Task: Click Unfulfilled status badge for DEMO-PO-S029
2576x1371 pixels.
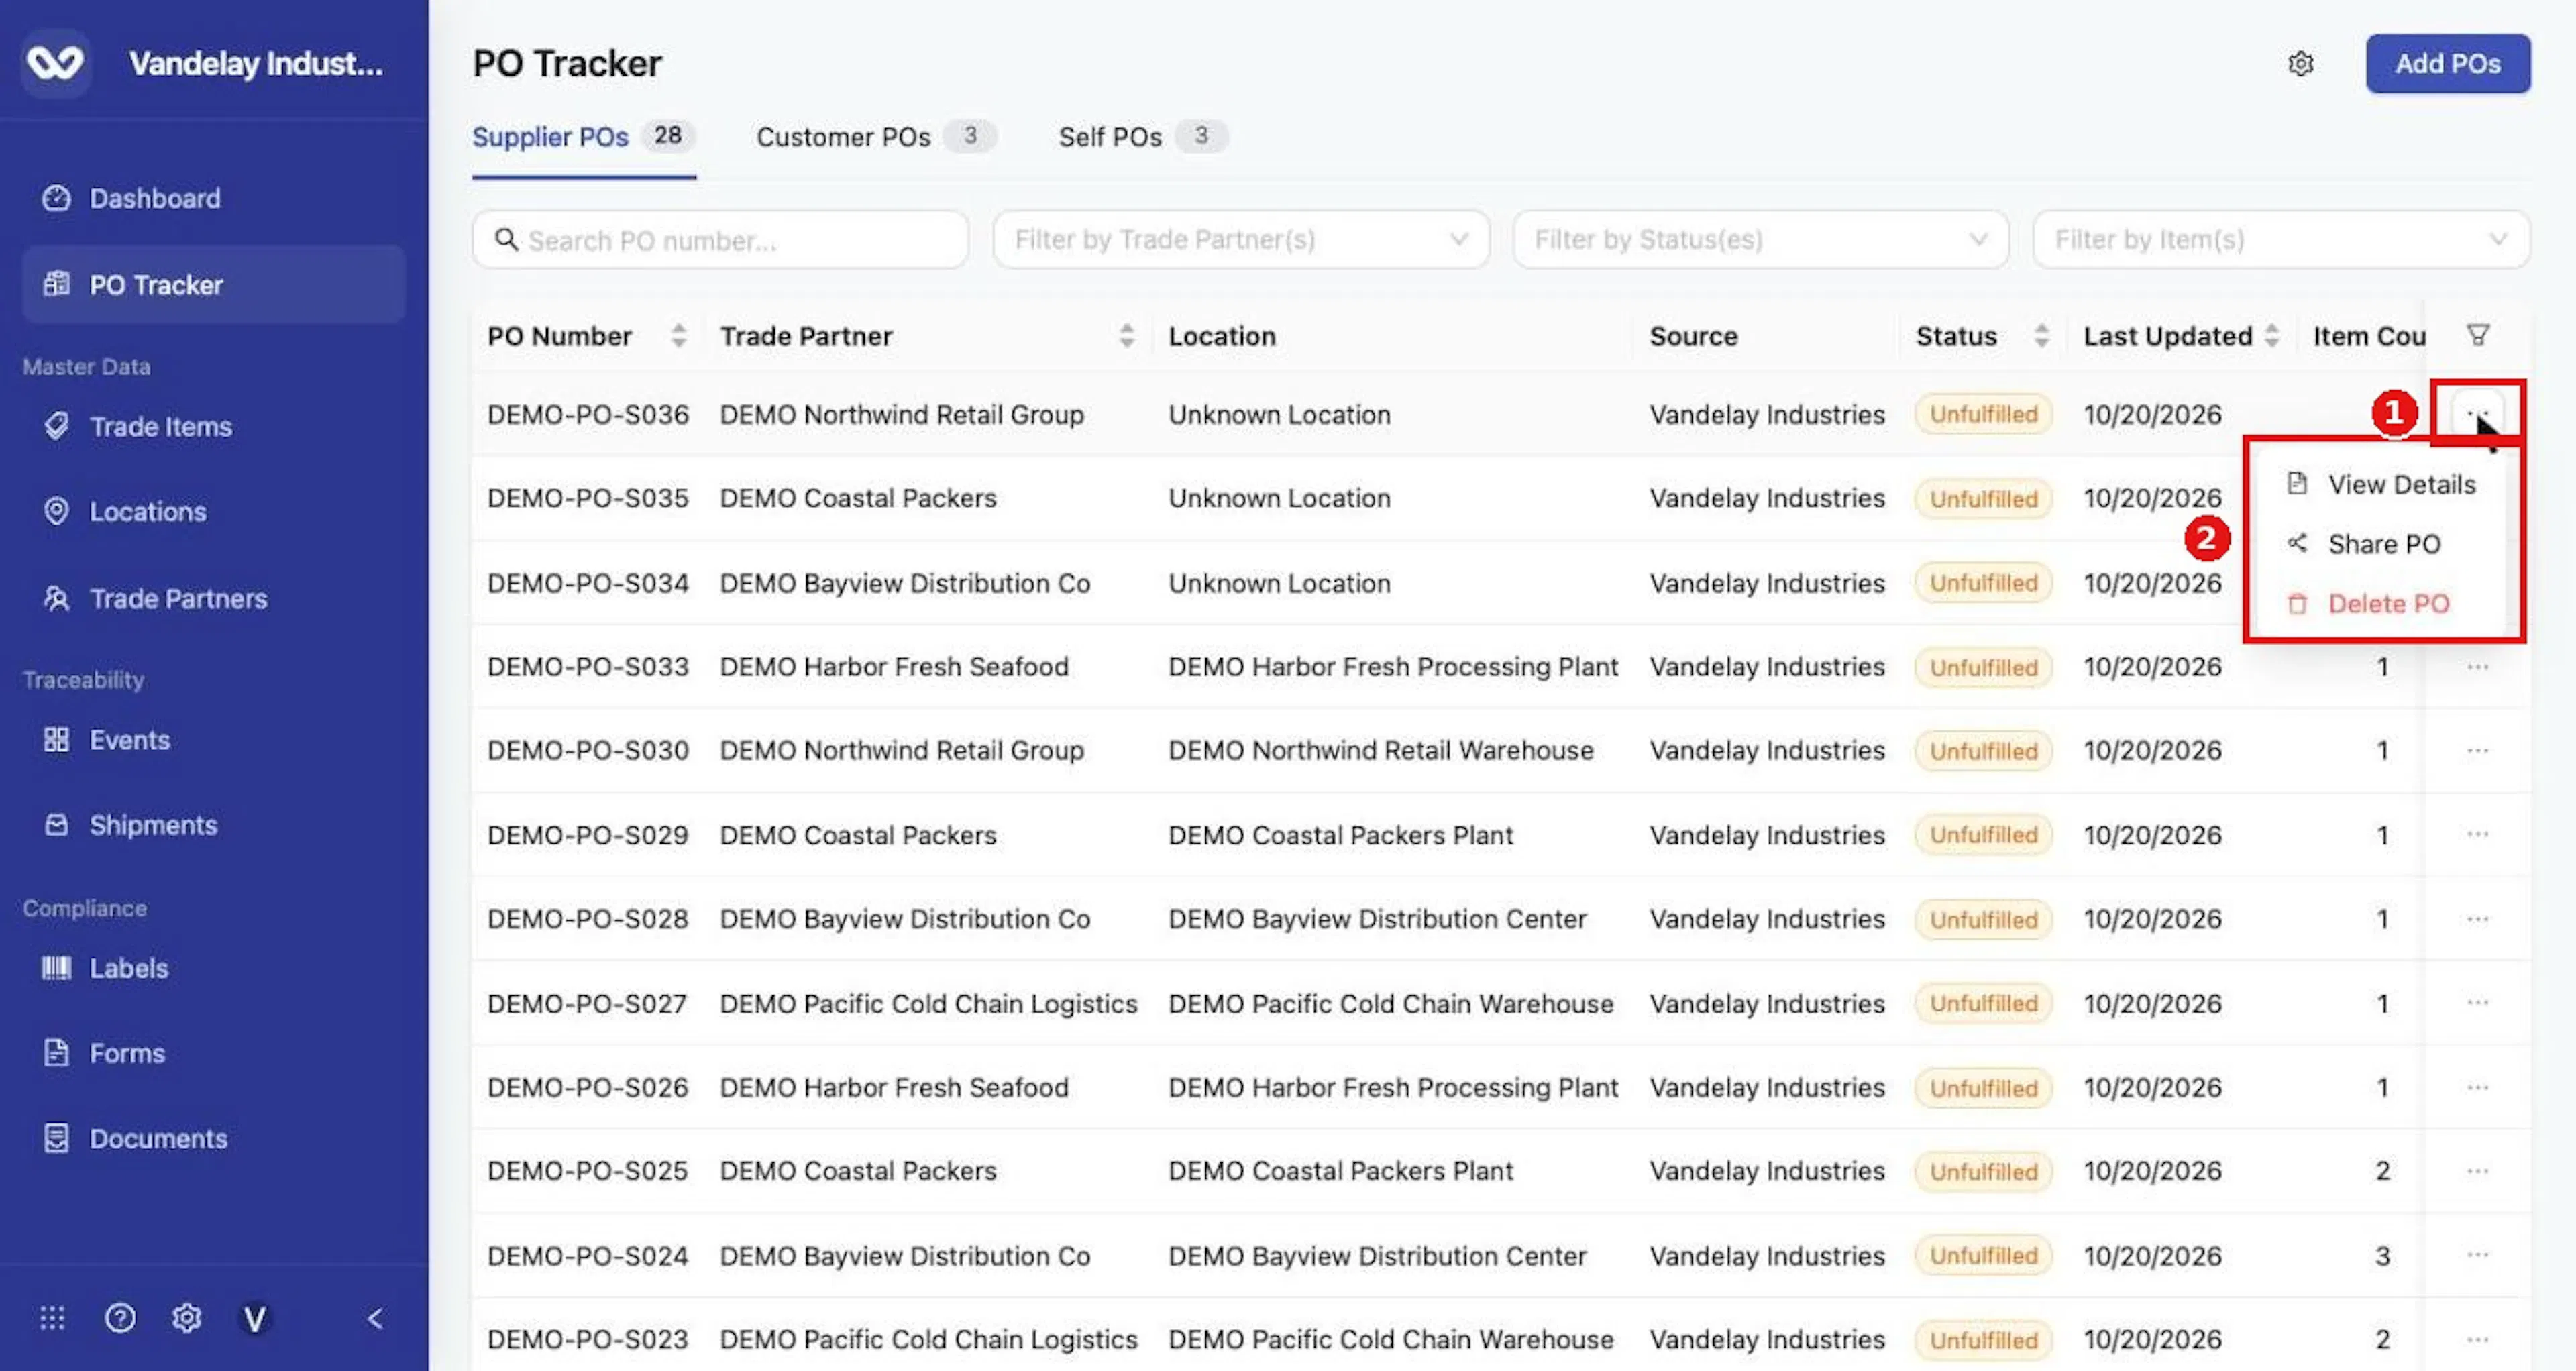Action: click(x=1983, y=835)
